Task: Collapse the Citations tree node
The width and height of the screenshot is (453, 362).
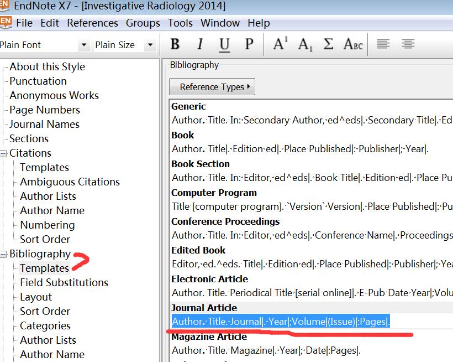Action: (3, 153)
